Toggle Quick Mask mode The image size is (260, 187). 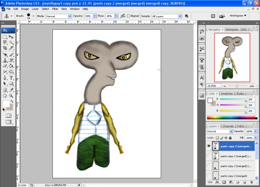click(8, 116)
